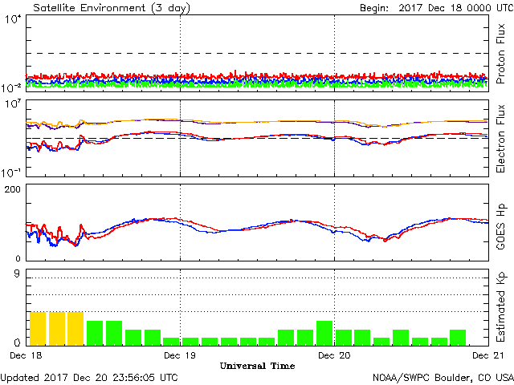Screen dimensions: 514x385
Task: Click the 'Dec 19' date label
Action: point(180,355)
